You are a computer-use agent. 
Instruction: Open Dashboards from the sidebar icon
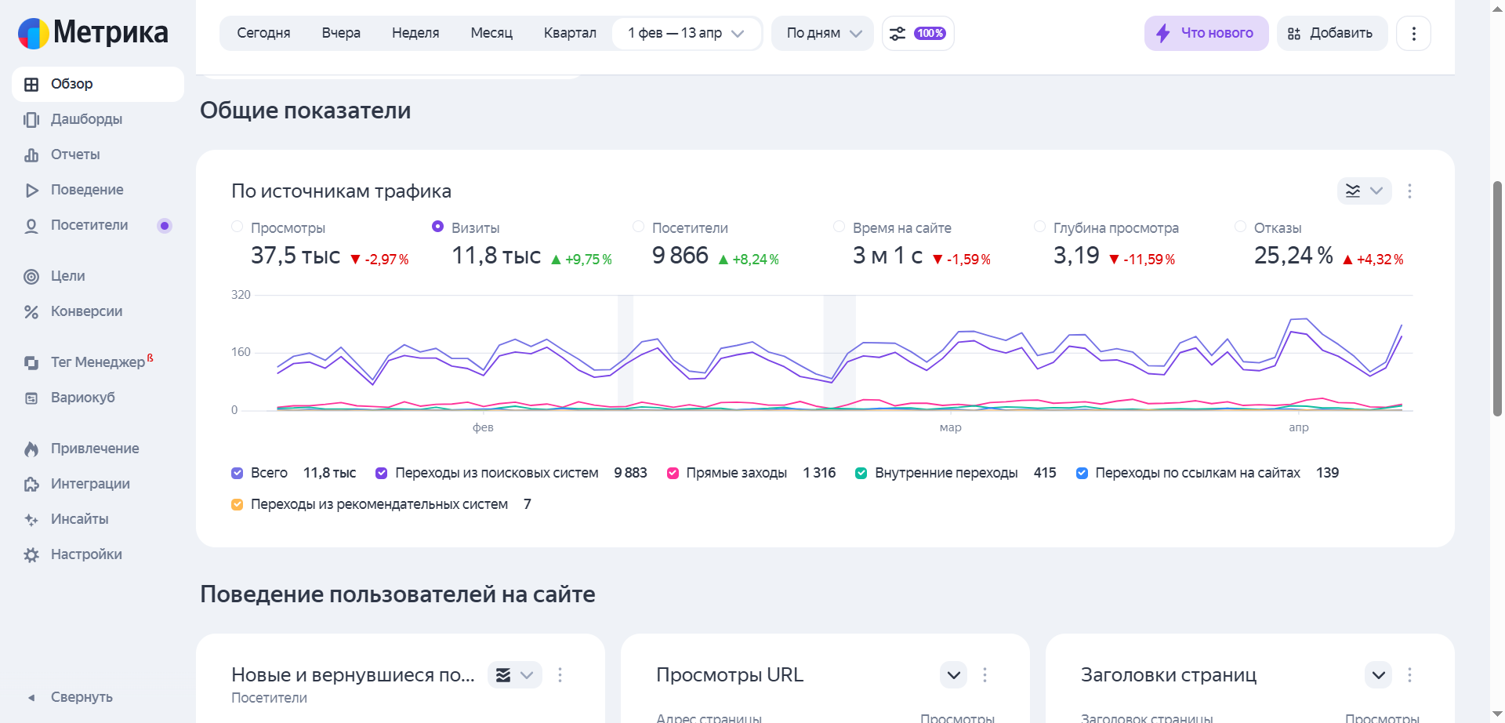pos(31,119)
